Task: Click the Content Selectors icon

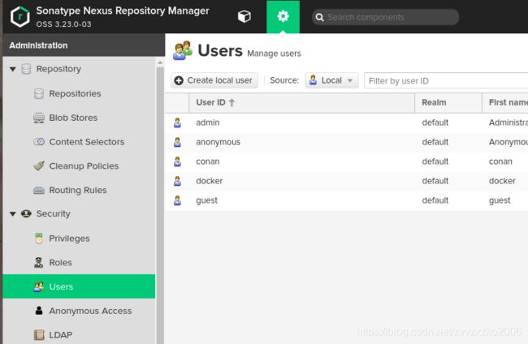Action: pos(39,141)
